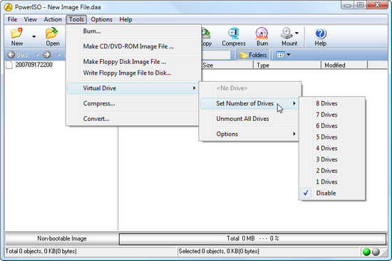Open Help with the question mark icon
The width and height of the screenshot is (392, 261).
click(321, 33)
